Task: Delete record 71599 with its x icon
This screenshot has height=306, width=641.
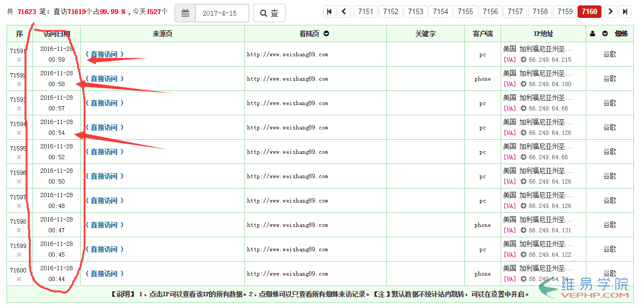Action: (19, 255)
